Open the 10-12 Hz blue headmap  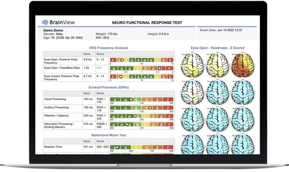(218, 92)
